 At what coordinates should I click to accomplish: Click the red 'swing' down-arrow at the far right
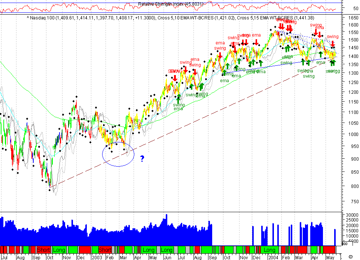tap(332, 43)
